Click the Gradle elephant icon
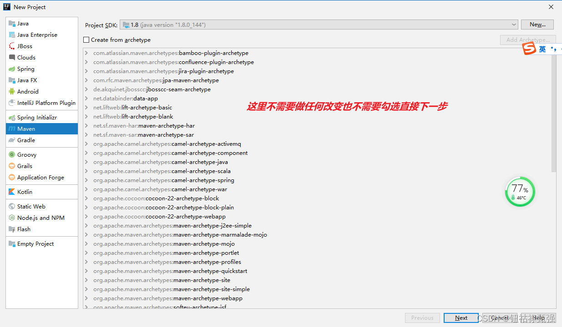Screen dimensions: 562x327 click(12, 140)
